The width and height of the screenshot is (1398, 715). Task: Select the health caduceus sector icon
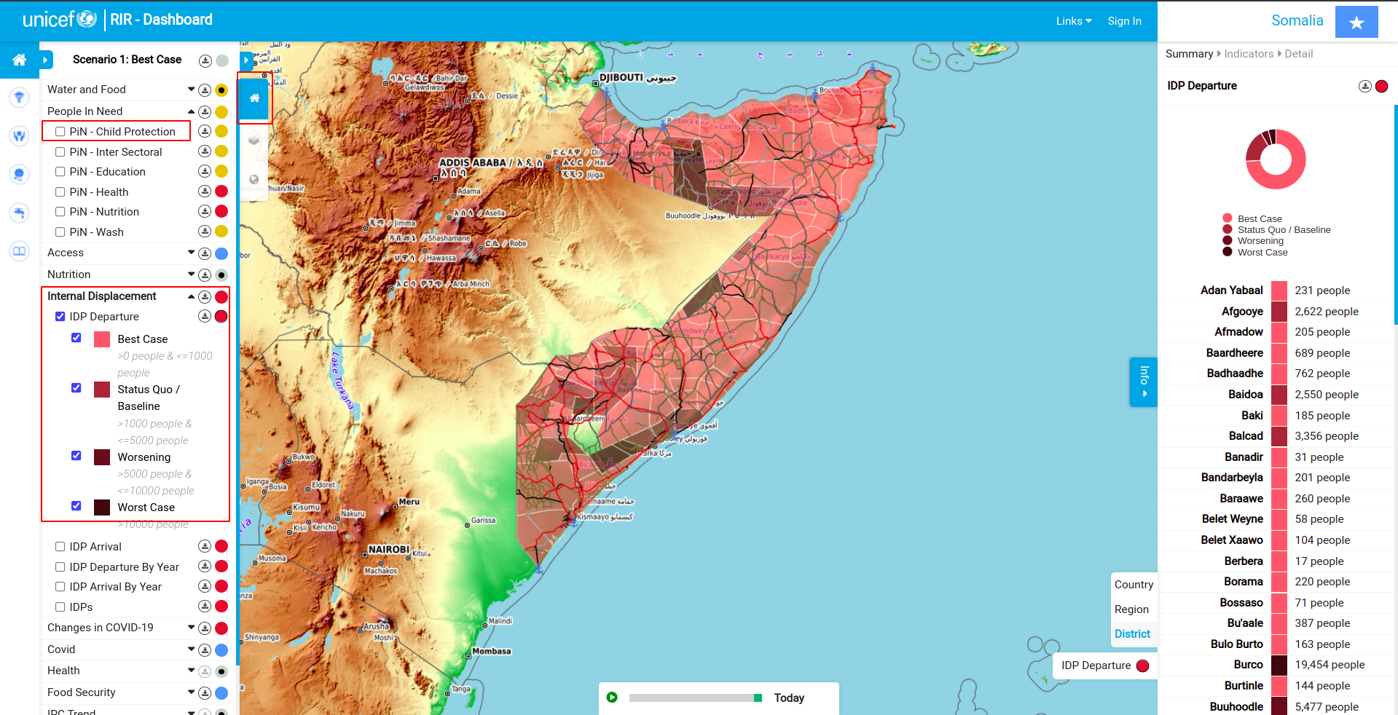(x=20, y=97)
